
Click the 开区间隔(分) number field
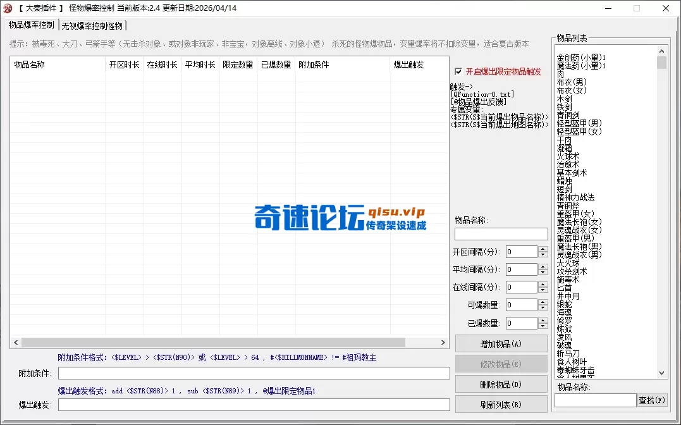(522, 252)
